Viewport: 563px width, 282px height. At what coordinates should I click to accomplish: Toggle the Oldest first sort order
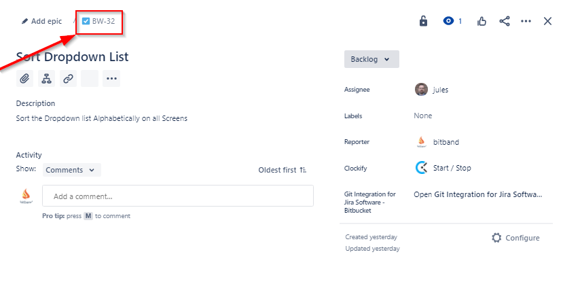pyautogui.click(x=283, y=170)
